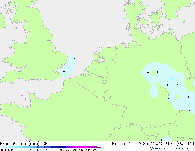Image resolution: width=195 pixels, height=151 pixels.
Task: Click the '0.1' legend value
Action: [x=3, y=150]
